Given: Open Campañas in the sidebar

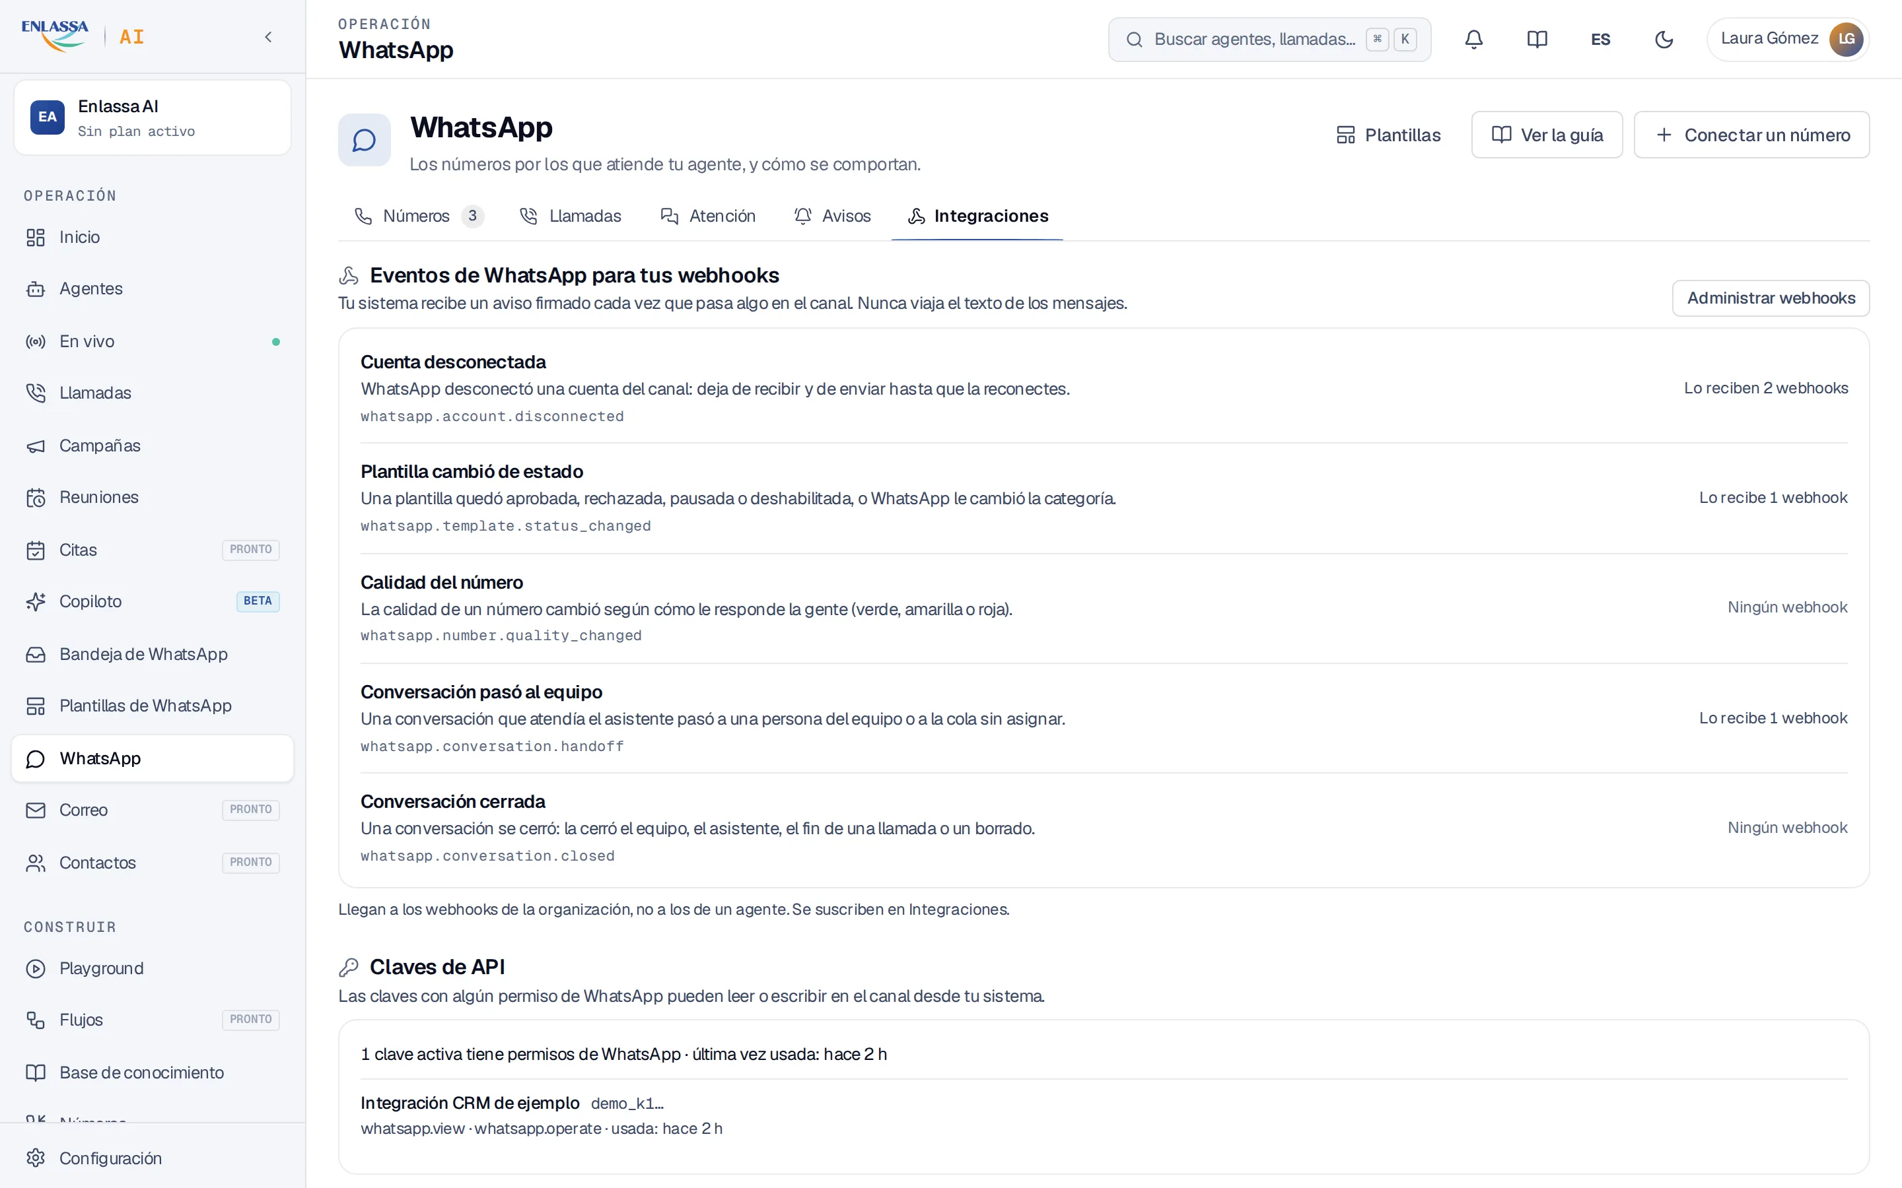Looking at the screenshot, I should [153, 445].
